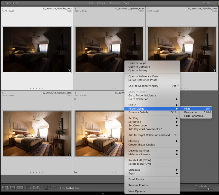This screenshot has height=195, width=219.
Task: Open People view face icon
Action: [36, 188]
